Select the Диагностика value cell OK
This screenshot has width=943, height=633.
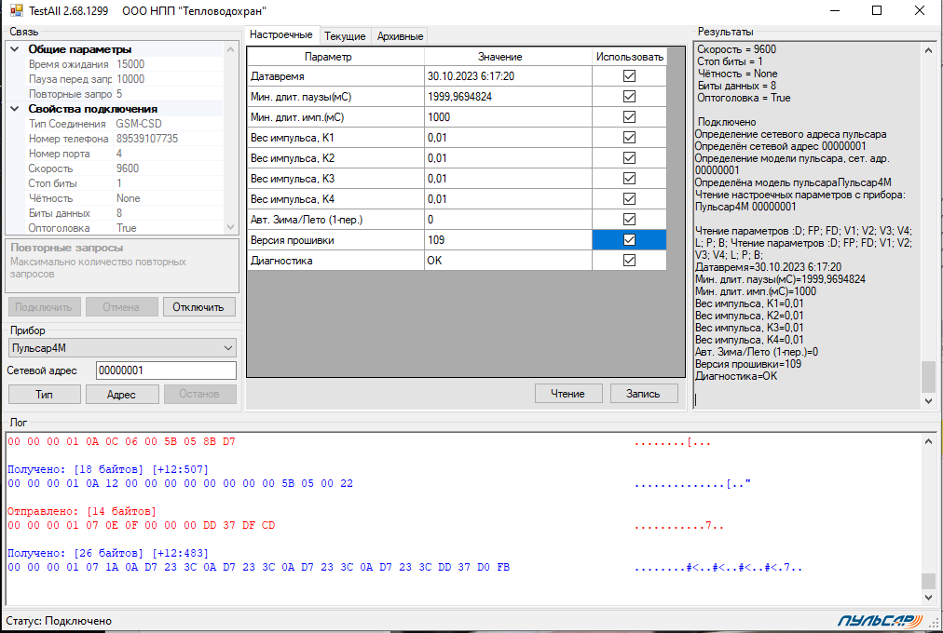coord(508,260)
